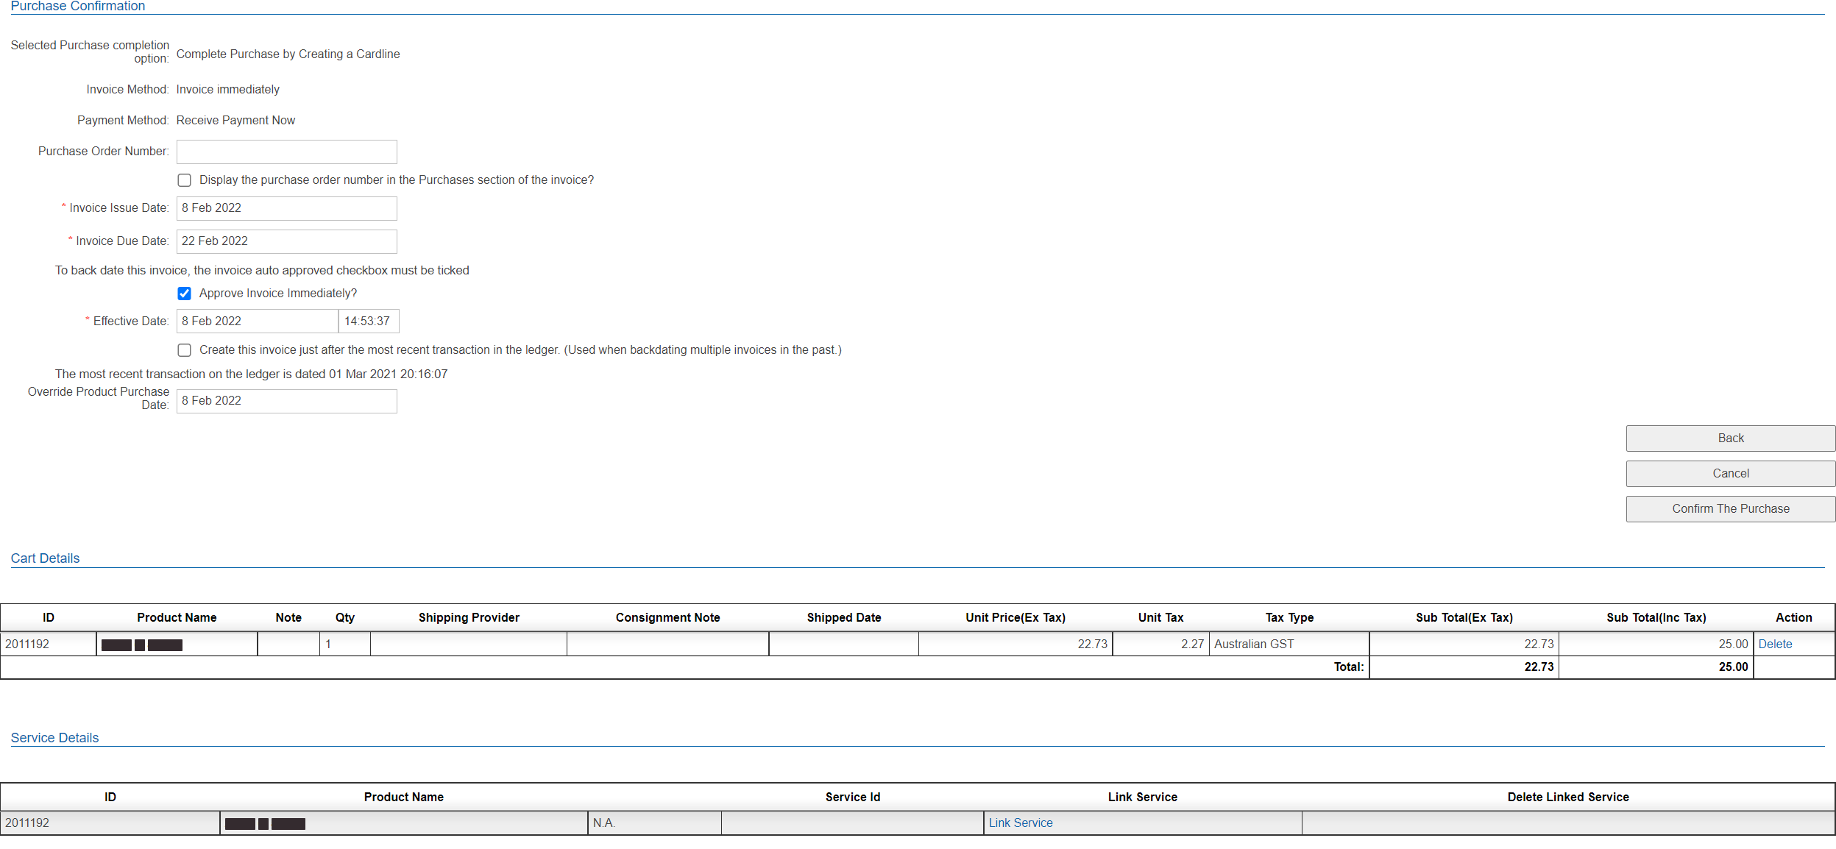The width and height of the screenshot is (1836, 849).
Task: Click the Invoice Issue Date field
Action: 286,208
